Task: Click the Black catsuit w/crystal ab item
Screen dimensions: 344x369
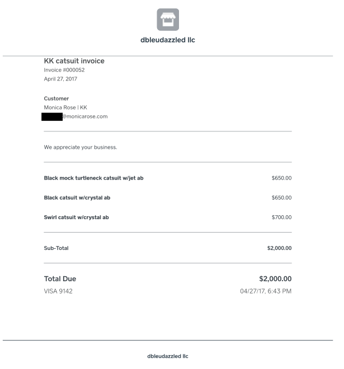Action: click(x=77, y=198)
